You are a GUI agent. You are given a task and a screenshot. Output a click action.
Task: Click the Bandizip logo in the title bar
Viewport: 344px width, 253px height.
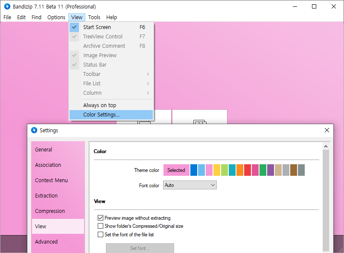7,6
